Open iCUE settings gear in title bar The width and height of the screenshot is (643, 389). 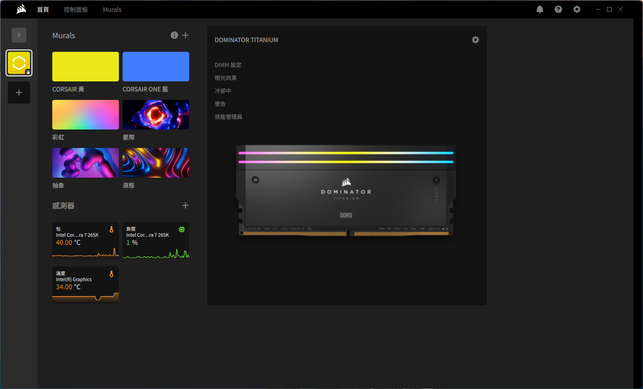(577, 9)
